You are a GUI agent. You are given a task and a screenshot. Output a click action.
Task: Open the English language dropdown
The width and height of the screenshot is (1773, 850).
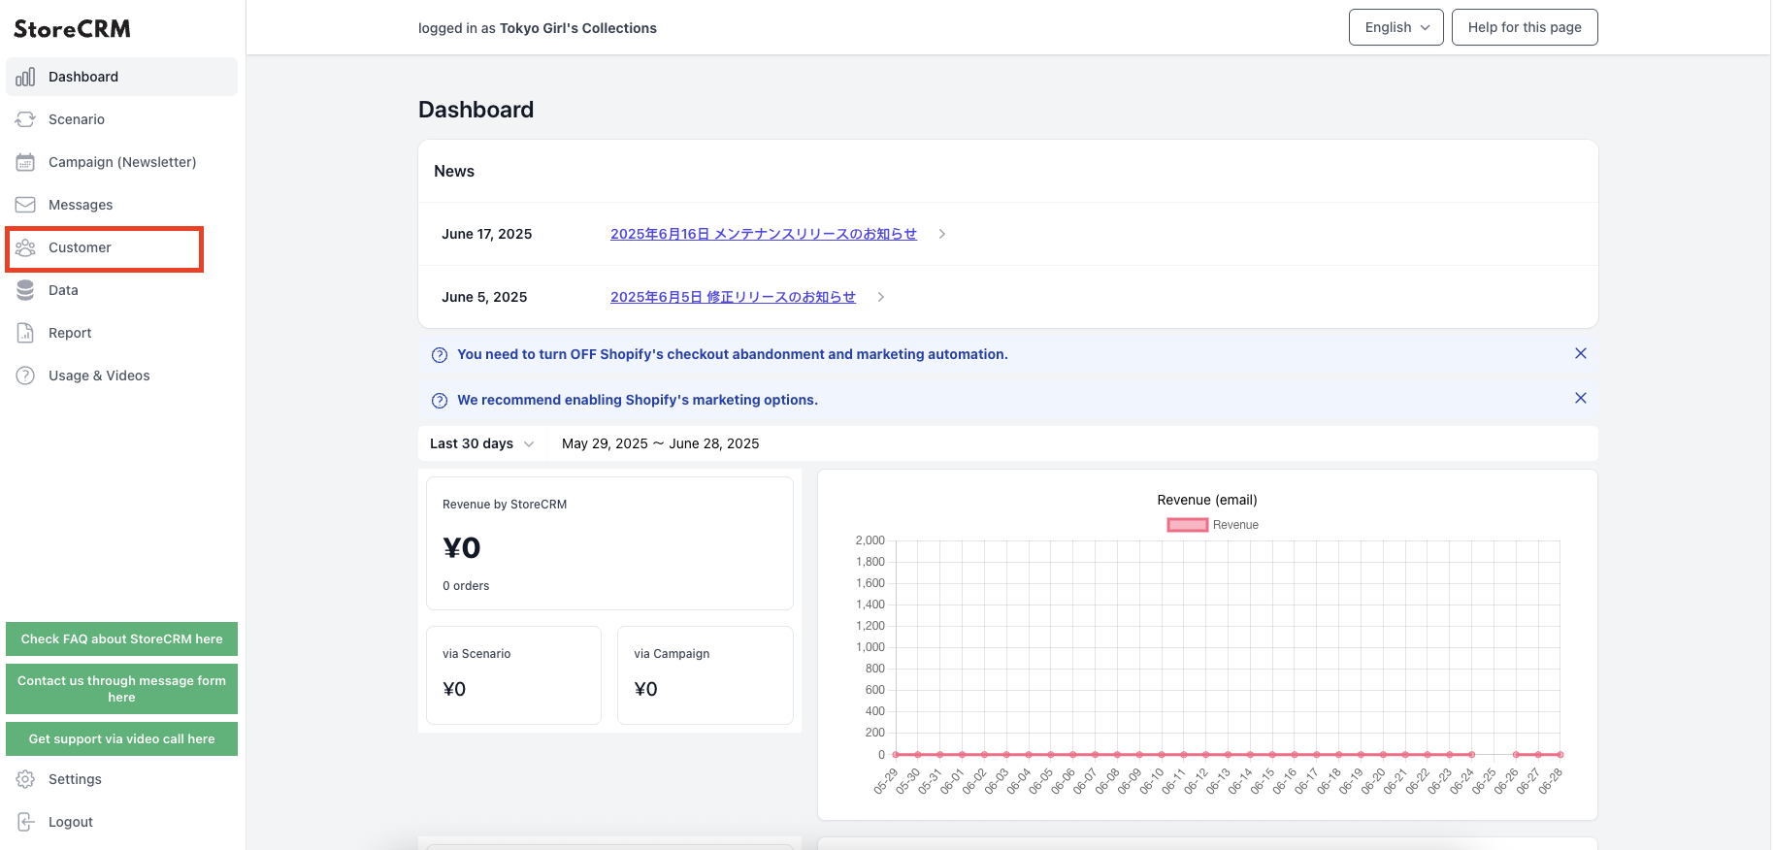[x=1395, y=27]
